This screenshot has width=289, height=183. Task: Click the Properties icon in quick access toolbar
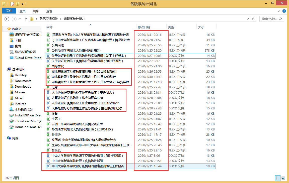(12, 4)
